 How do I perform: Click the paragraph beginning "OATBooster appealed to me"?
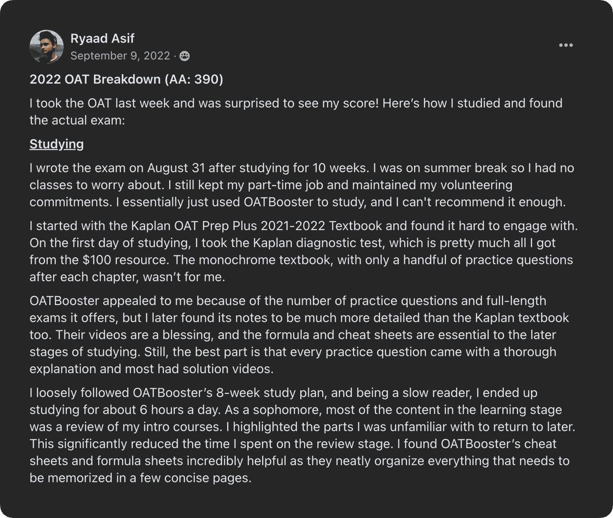point(300,334)
